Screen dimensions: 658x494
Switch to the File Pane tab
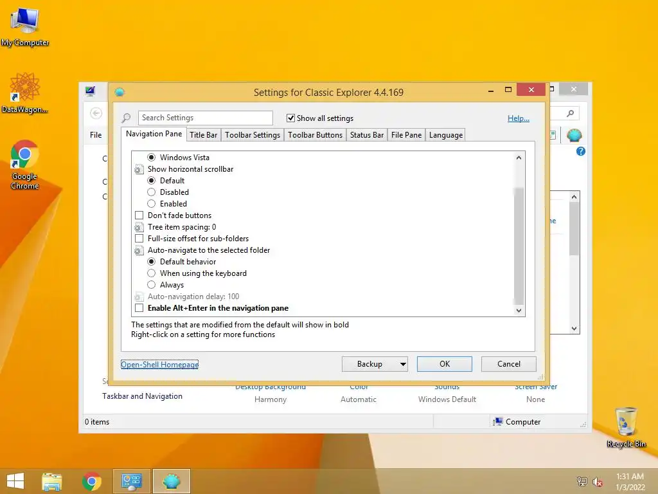[406, 135]
